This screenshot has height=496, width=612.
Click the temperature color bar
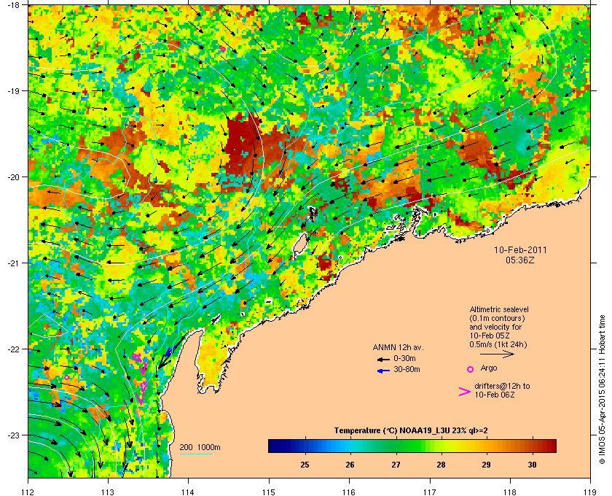[x=412, y=446]
